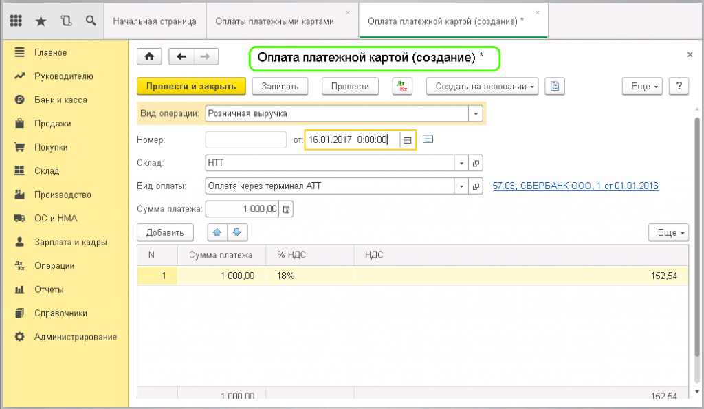Open Банк и касса section
This screenshot has height=409, width=704.
click(x=60, y=100)
